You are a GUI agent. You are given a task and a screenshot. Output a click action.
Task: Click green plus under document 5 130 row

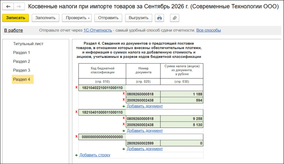tap(124, 131)
